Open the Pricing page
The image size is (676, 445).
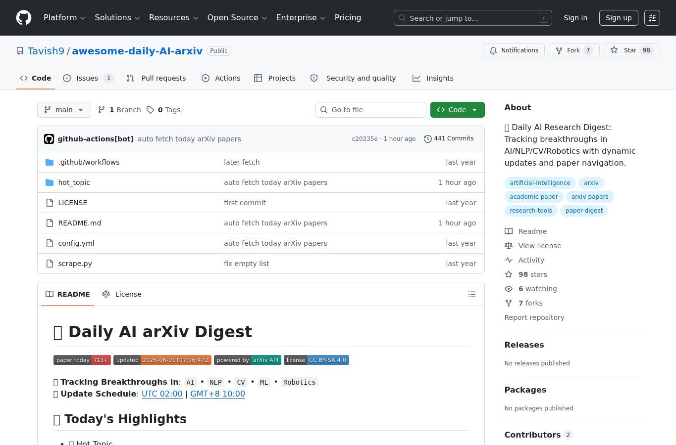click(x=348, y=18)
